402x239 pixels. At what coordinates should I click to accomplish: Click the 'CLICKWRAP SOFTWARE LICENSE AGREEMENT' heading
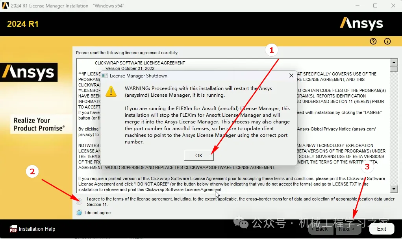coord(140,63)
